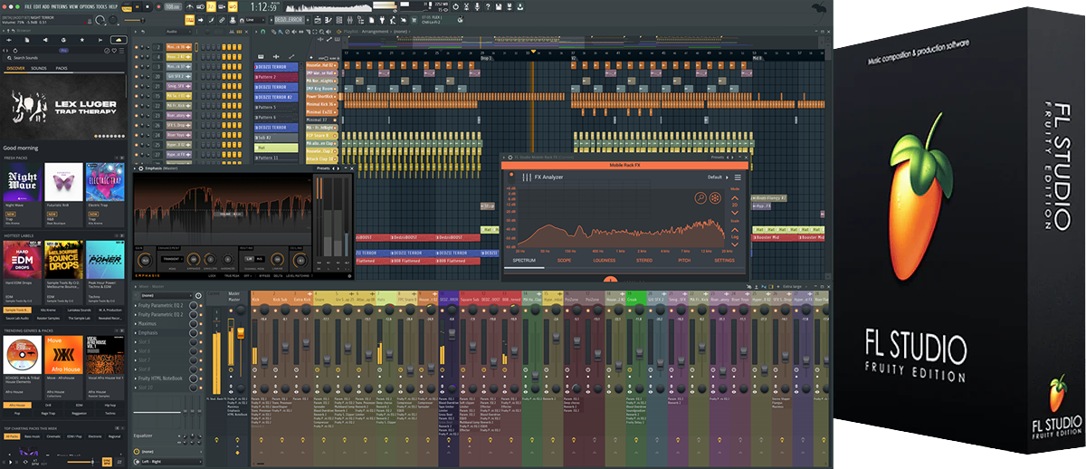Image resolution: width=1086 pixels, height=469 pixels.
Task: Toggle the enable LED of first Fruity Parametric EQ 2
Action: coord(201,305)
